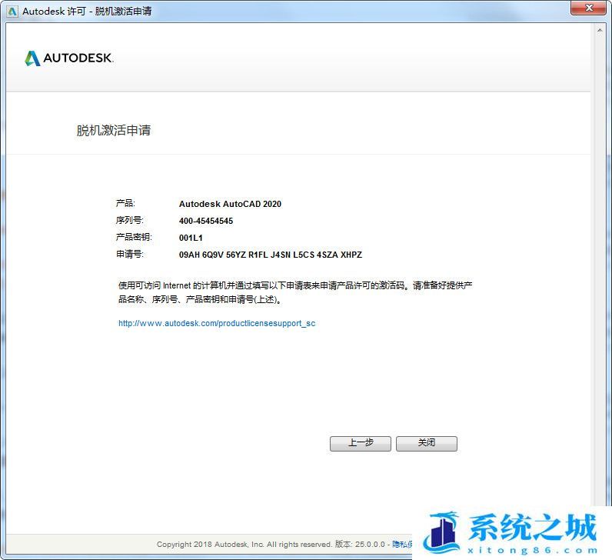612x560 pixels.
Task: Click the 上一步 back button
Action: click(x=361, y=444)
